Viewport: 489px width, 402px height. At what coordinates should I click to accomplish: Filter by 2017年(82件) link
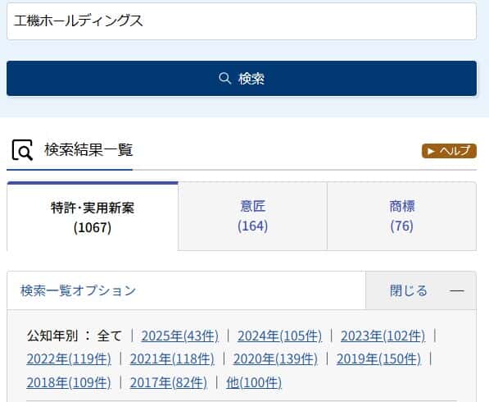[x=169, y=382]
